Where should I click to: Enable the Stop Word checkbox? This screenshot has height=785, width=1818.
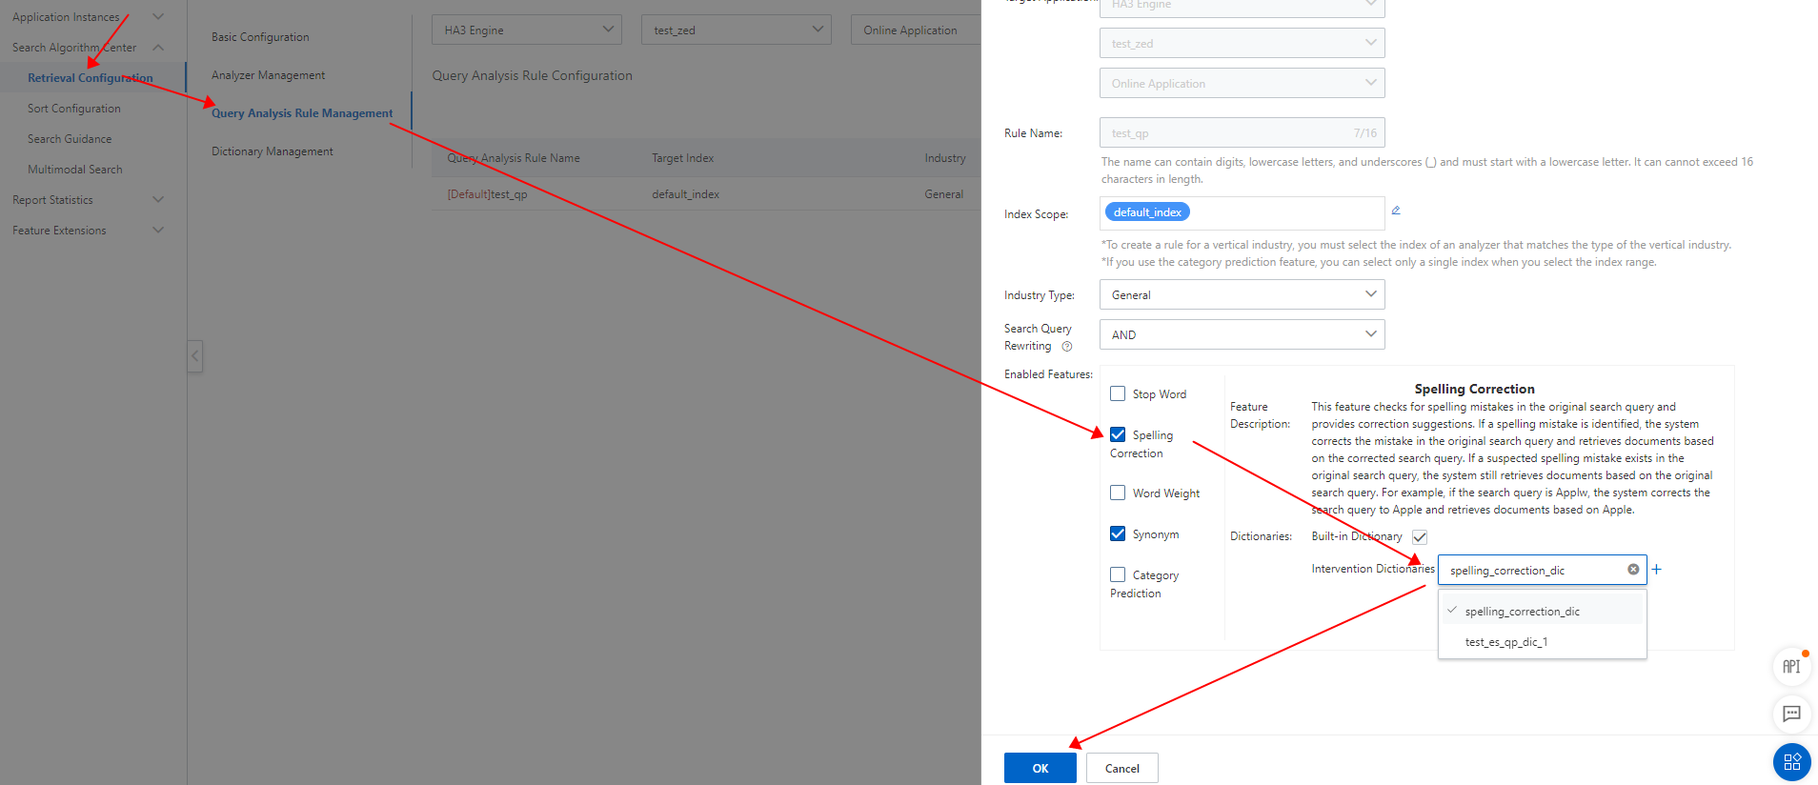[x=1118, y=393]
